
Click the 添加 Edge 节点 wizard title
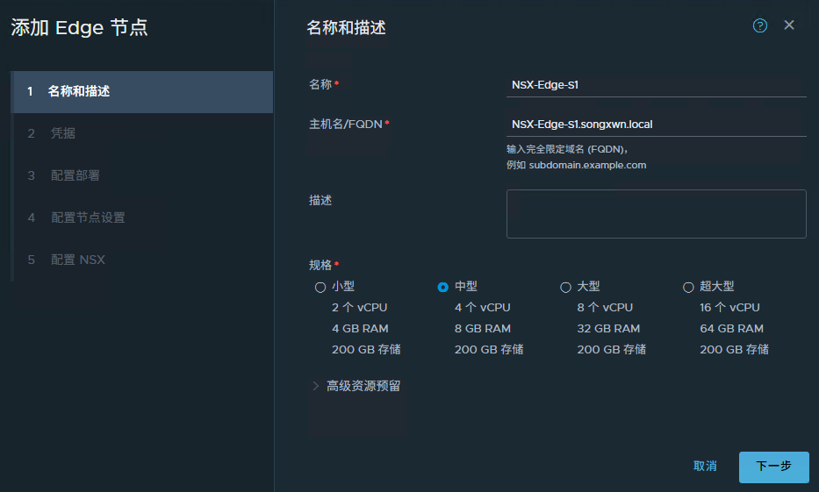point(79,28)
